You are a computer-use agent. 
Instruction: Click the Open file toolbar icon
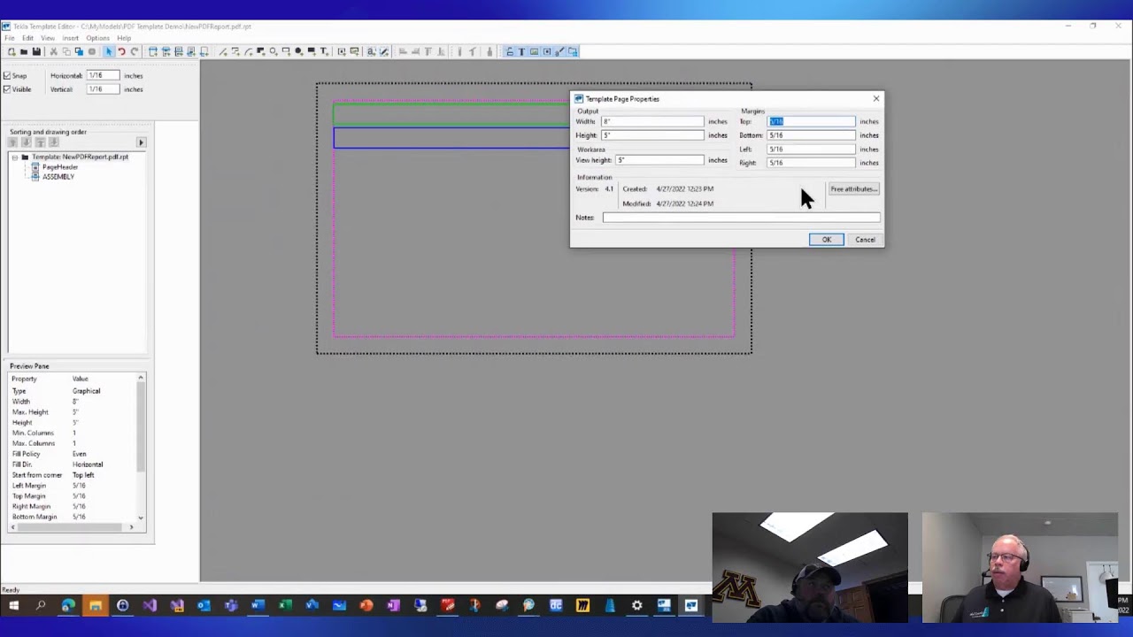coord(24,51)
